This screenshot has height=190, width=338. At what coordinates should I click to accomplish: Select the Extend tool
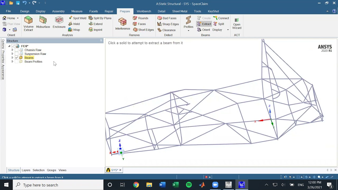click(95, 24)
